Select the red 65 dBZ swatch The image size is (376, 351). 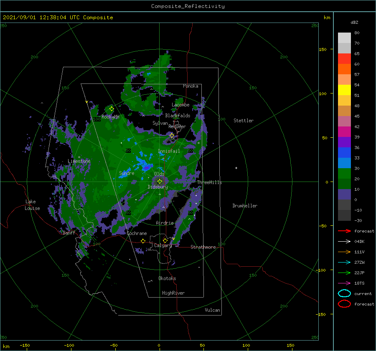tap(344, 59)
